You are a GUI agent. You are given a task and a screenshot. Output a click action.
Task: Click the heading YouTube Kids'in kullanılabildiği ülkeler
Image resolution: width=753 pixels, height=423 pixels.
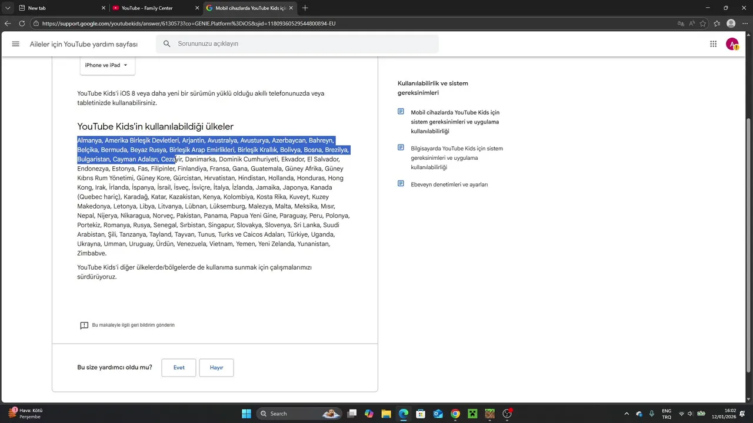[x=155, y=126]
